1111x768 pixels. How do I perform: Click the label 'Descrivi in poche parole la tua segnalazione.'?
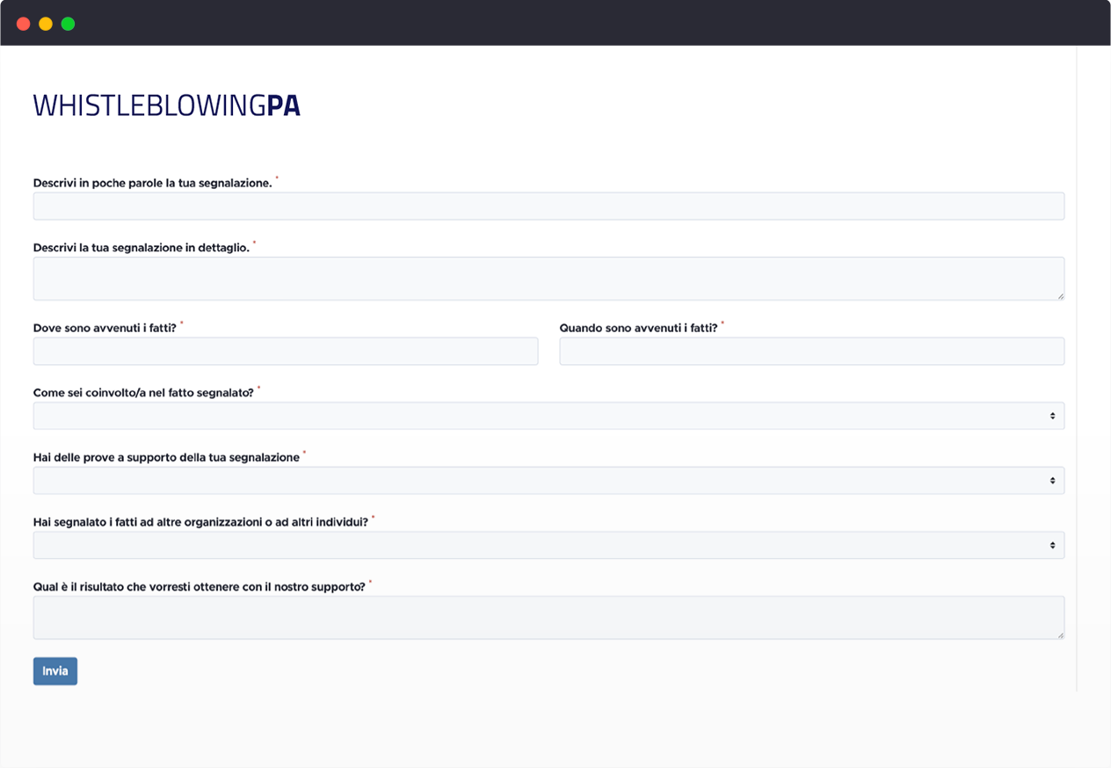(153, 184)
